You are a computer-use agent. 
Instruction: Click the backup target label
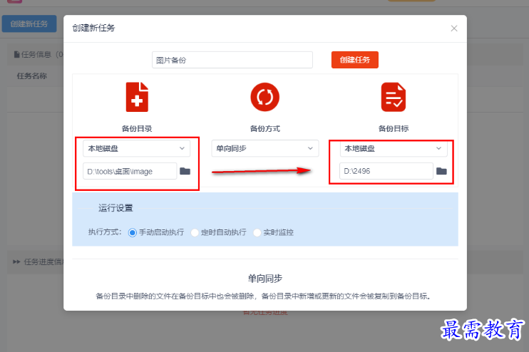click(x=394, y=128)
